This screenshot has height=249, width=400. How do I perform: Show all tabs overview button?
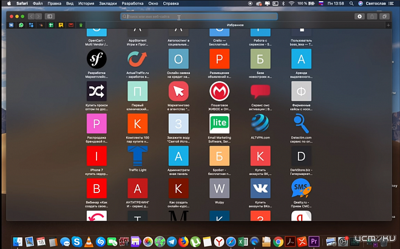385,16
